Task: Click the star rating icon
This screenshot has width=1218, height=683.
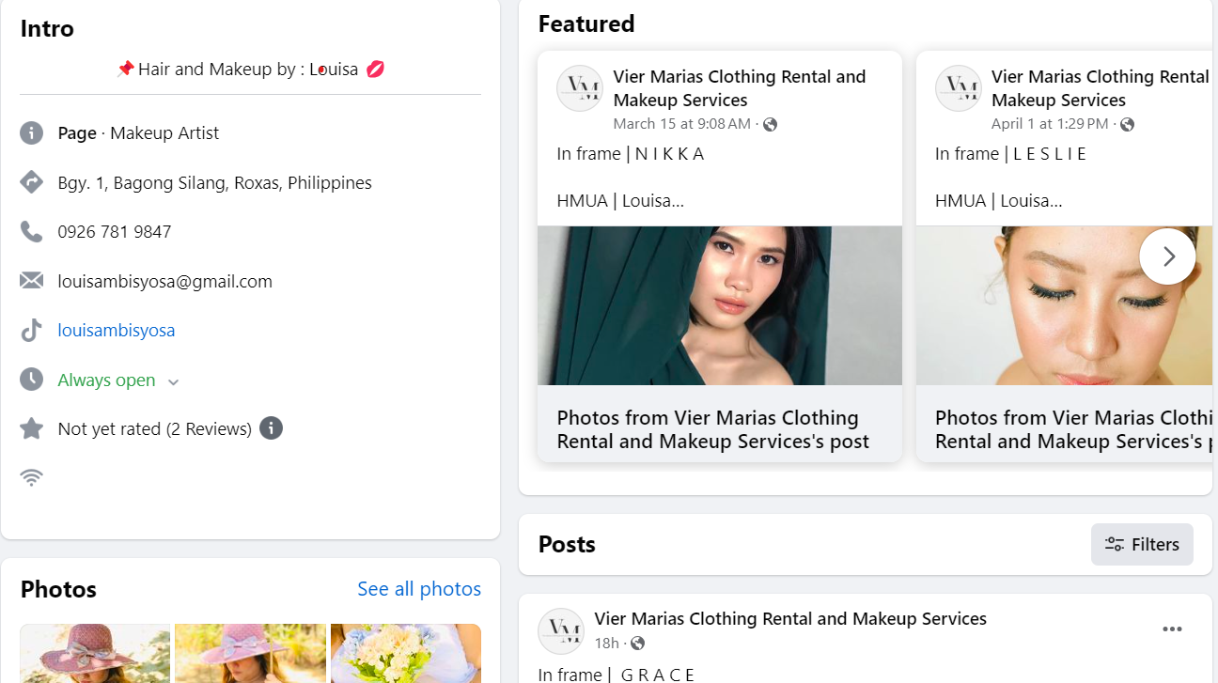Action: click(x=32, y=429)
